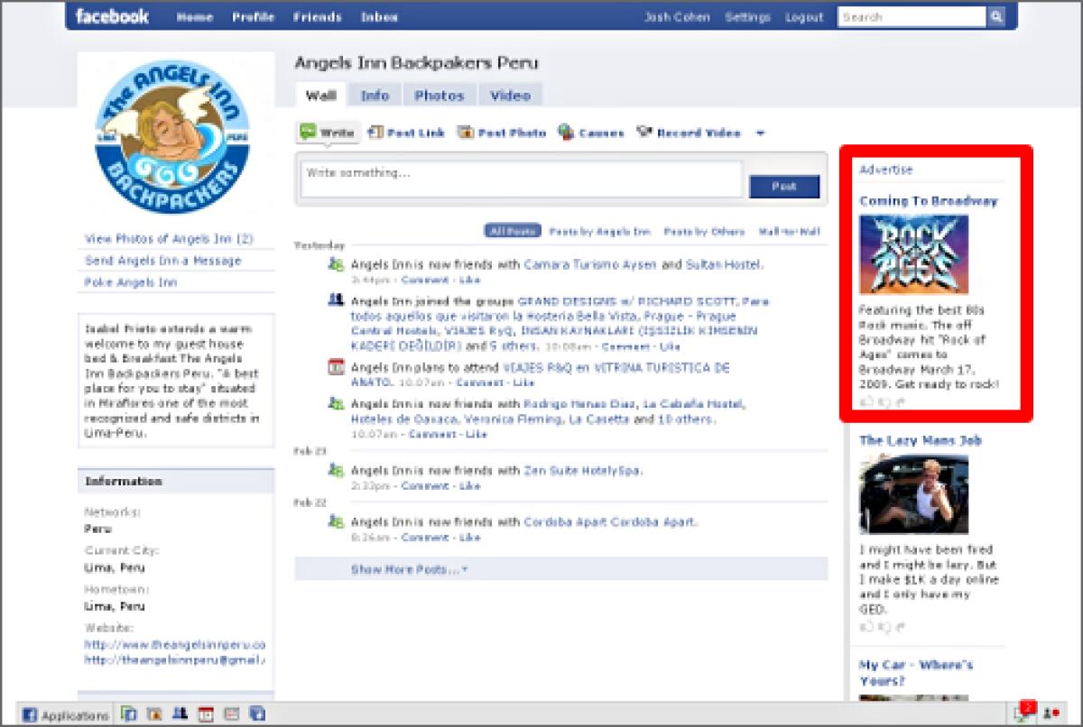Open the Post Photo tool
The width and height of the screenshot is (1083, 727).
[467, 132]
